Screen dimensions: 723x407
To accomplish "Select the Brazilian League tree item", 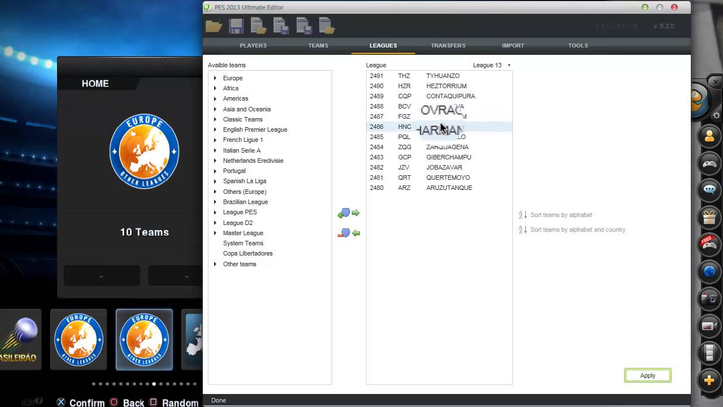I will (x=245, y=202).
